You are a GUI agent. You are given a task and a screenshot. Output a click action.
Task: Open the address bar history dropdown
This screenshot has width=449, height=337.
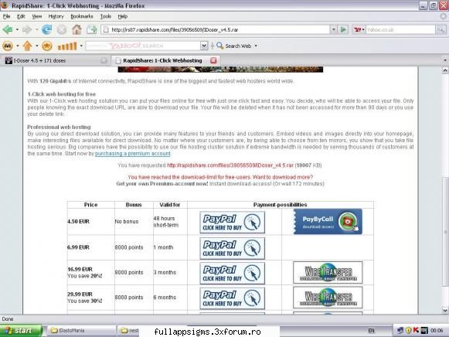(333, 29)
